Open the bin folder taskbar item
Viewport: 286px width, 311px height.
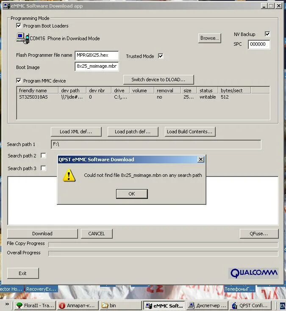point(120,305)
